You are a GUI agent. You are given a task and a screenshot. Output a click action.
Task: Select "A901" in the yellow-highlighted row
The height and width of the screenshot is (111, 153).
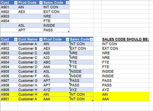[x=9, y=99]
